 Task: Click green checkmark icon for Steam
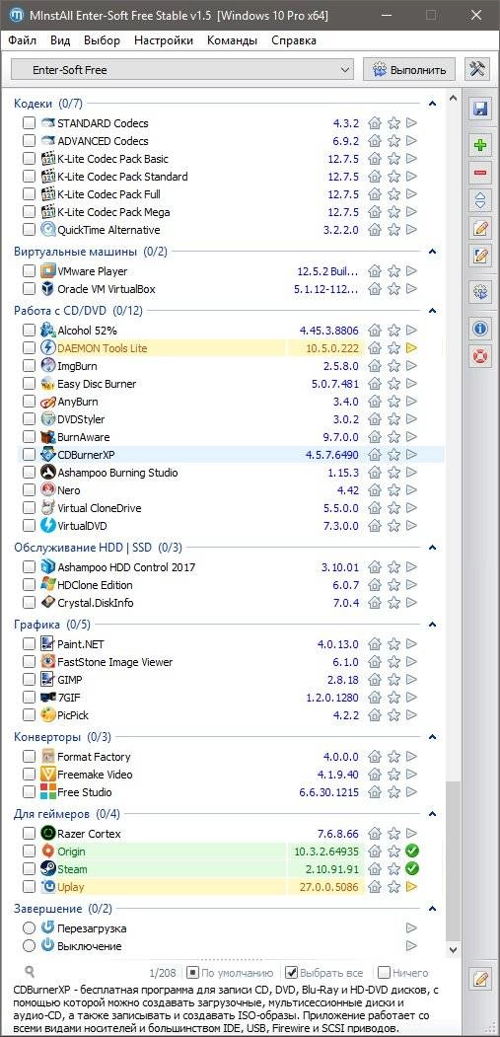pos(412,869)
